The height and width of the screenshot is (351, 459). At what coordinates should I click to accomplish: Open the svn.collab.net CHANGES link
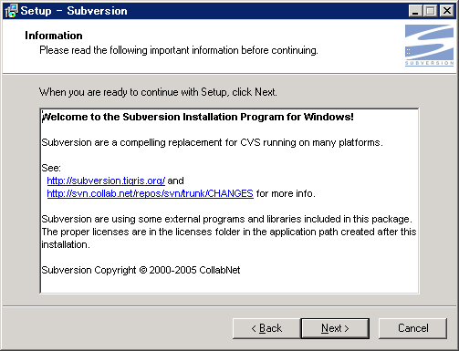150,193
